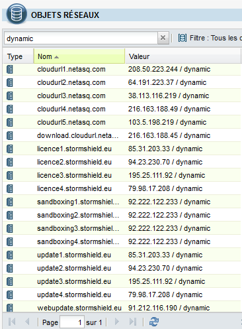This screenshot has width=242, height=329.
Task: Open the Filtre Tous les objets dropdown
Action: [210, 38]
